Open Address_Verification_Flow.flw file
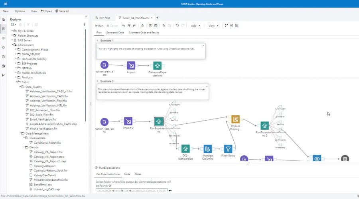This screenshot has width=359, height=199. point(48,101)
